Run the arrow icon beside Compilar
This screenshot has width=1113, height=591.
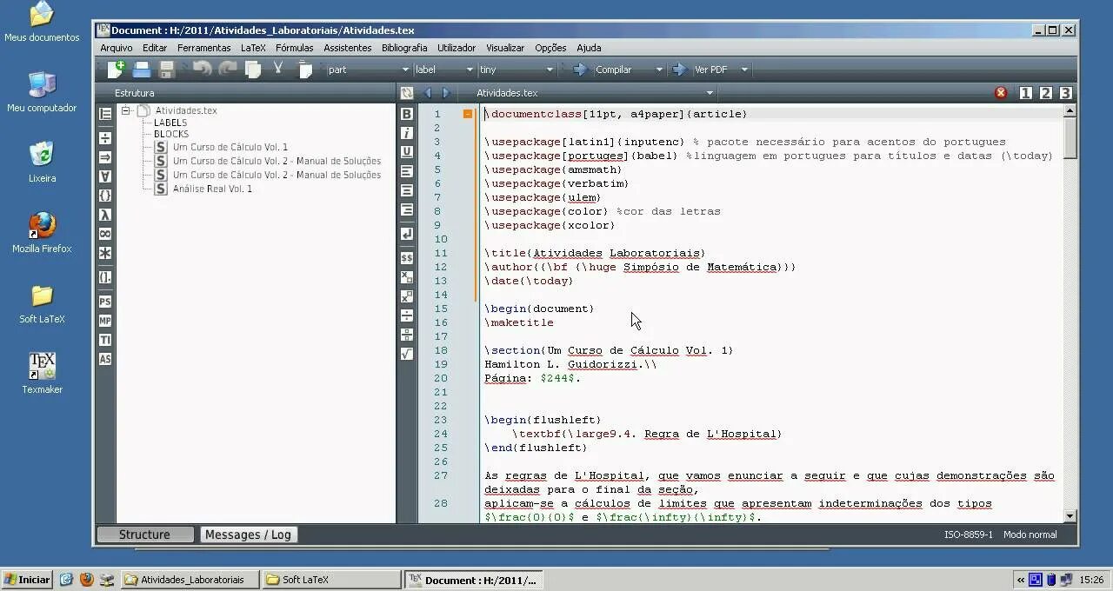coord(580,70)
